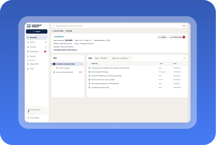
Task: Go back using the breadcrumb arrow
Action: [52, 31]
